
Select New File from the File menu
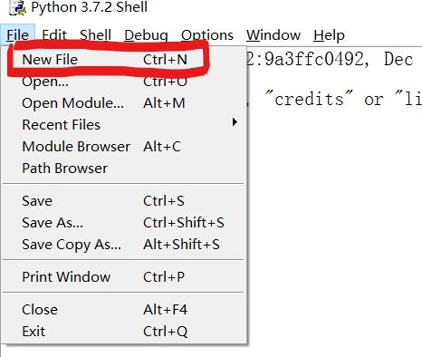click(125, 60)
